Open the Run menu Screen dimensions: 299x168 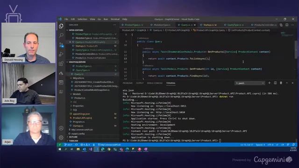pyautogui.click(x=106, y=19)
